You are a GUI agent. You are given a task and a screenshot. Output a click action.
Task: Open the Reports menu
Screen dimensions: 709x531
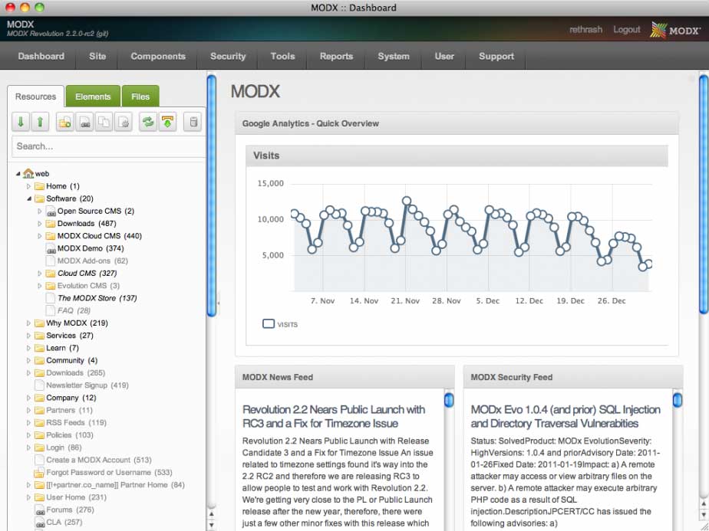[x=336, y=57]
